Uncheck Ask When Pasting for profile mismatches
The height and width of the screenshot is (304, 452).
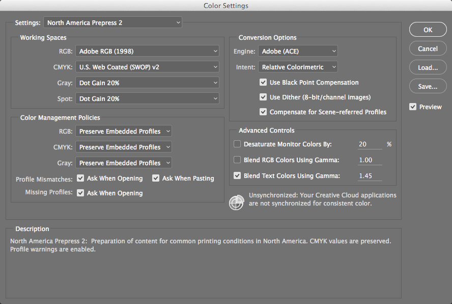(x=156, y=178)
